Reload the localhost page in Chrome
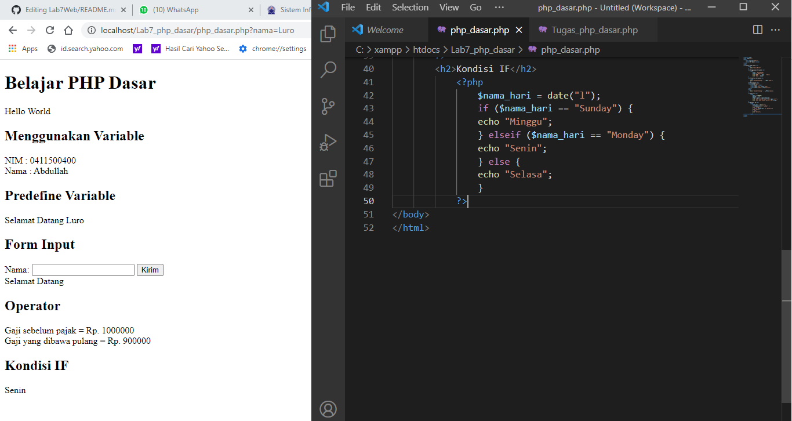The width and height of the screenshot is (792, 421). [x=50, y=30]
